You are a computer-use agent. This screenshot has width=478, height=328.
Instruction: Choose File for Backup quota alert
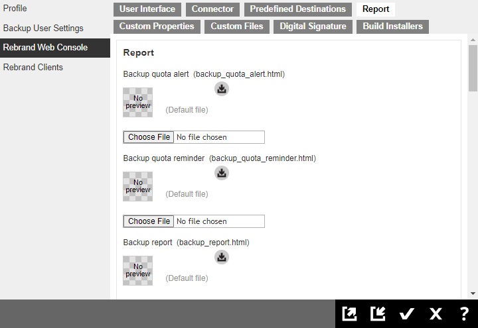tap(149, 137)
